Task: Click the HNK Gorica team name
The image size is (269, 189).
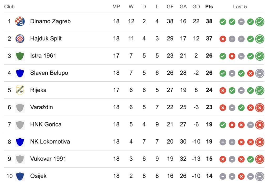Action: [x=46, y=124]
